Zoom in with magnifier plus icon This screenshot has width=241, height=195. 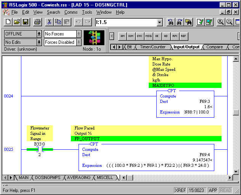pos(220,22)
